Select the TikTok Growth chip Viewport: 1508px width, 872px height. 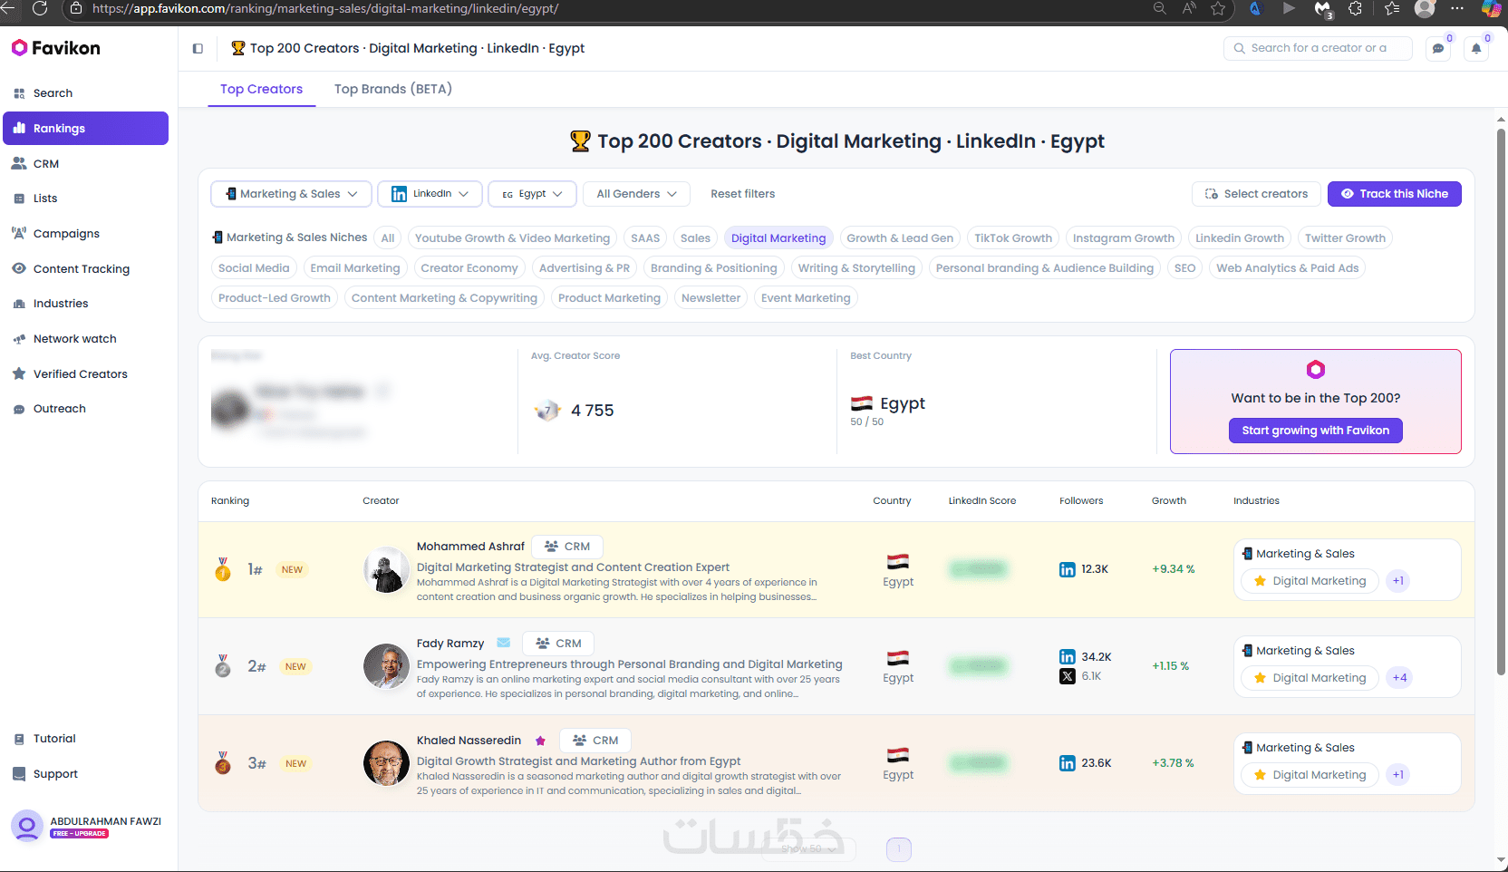pyautogui.click(x=1013, y=238)
